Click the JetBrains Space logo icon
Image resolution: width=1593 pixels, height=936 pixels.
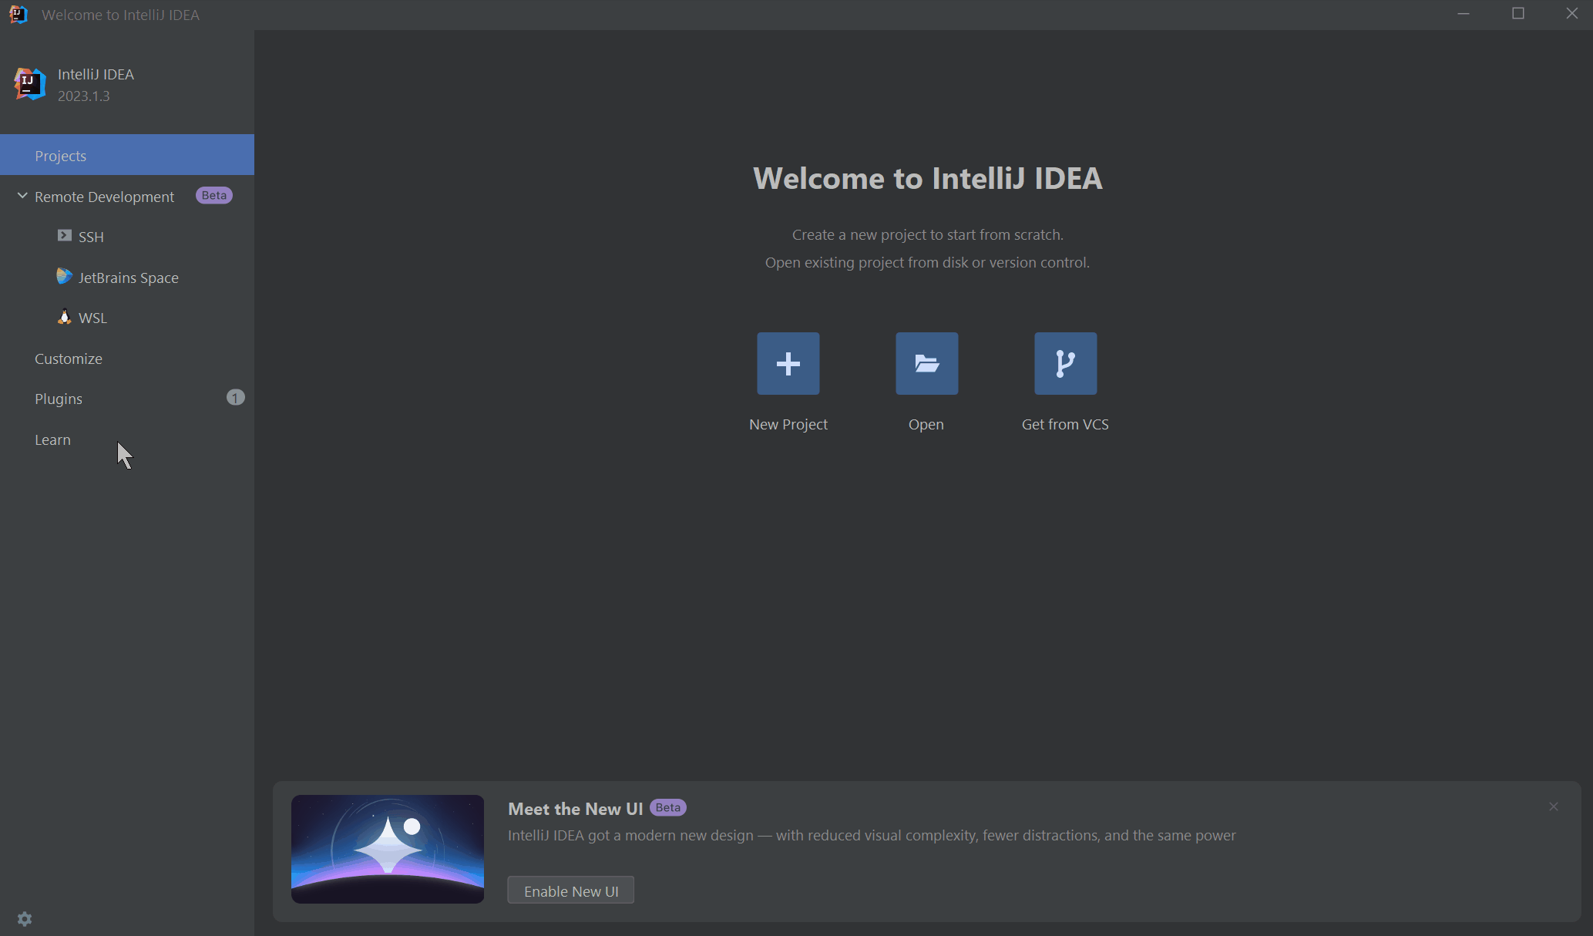point(65,276)
